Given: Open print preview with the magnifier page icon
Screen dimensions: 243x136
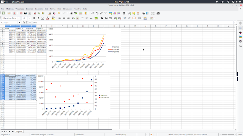Looking at the screenshot, I should tap(30, 13).
